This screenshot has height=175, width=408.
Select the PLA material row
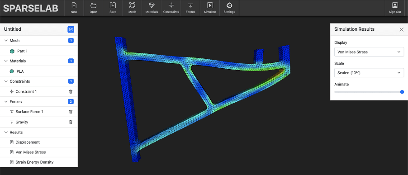click(39, 71)
